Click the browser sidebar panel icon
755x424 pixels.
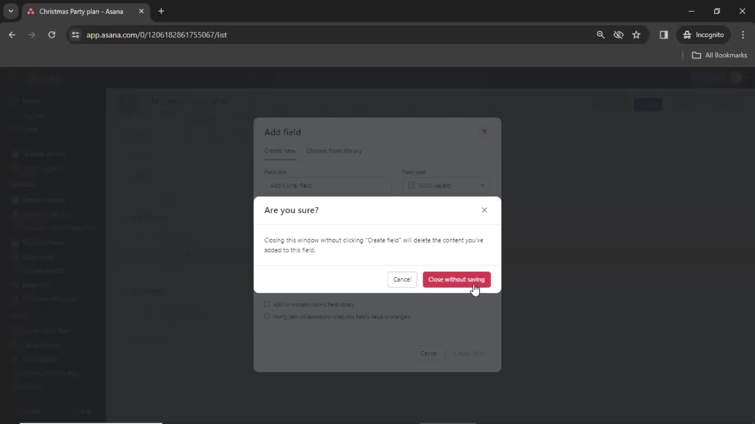click(x=664, y=35)
